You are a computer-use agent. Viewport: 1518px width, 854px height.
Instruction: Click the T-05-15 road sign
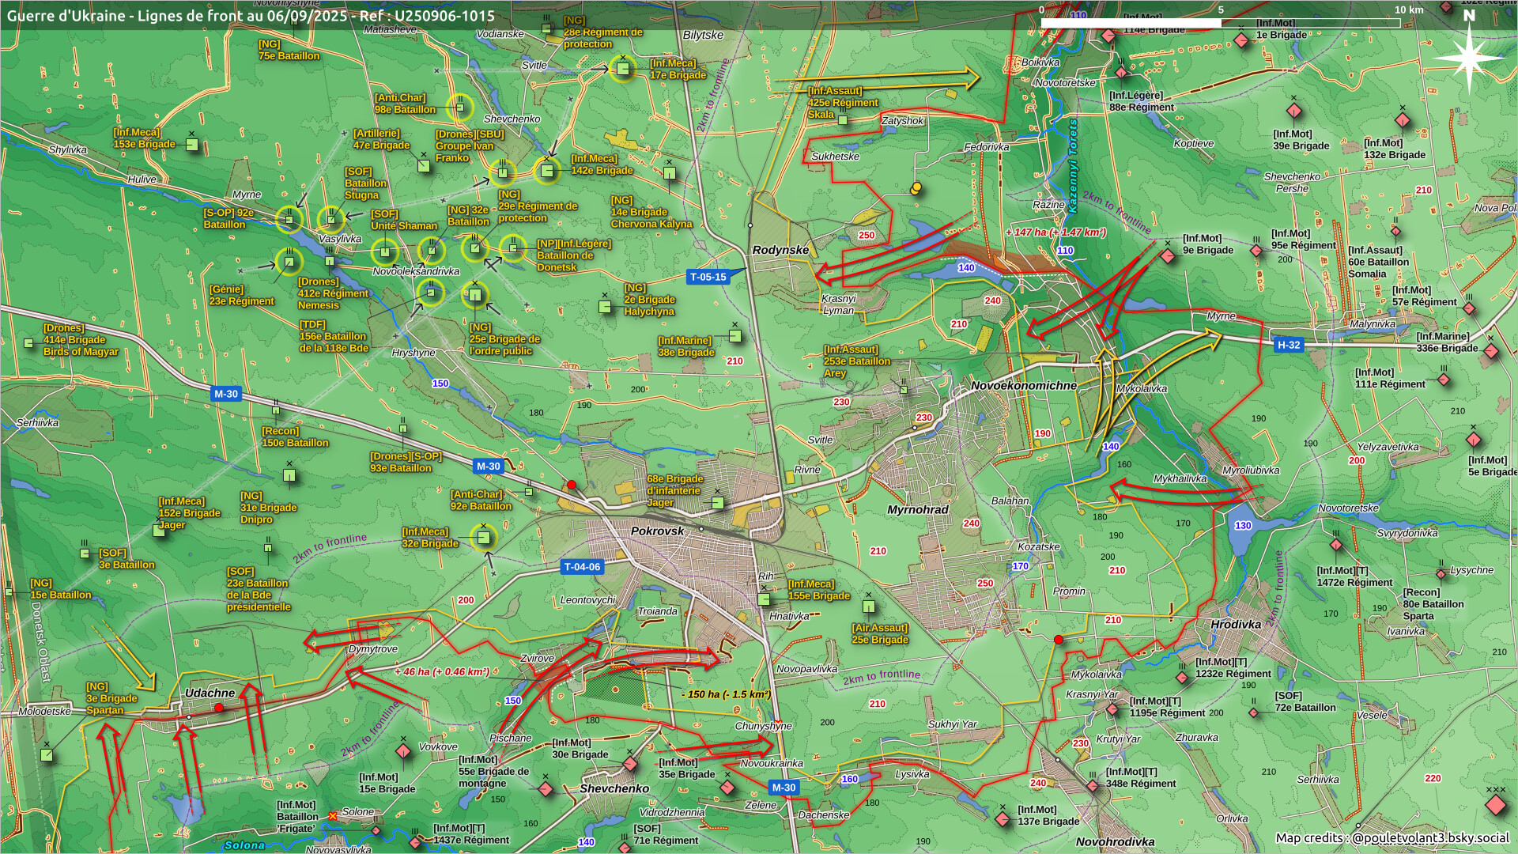708,277
